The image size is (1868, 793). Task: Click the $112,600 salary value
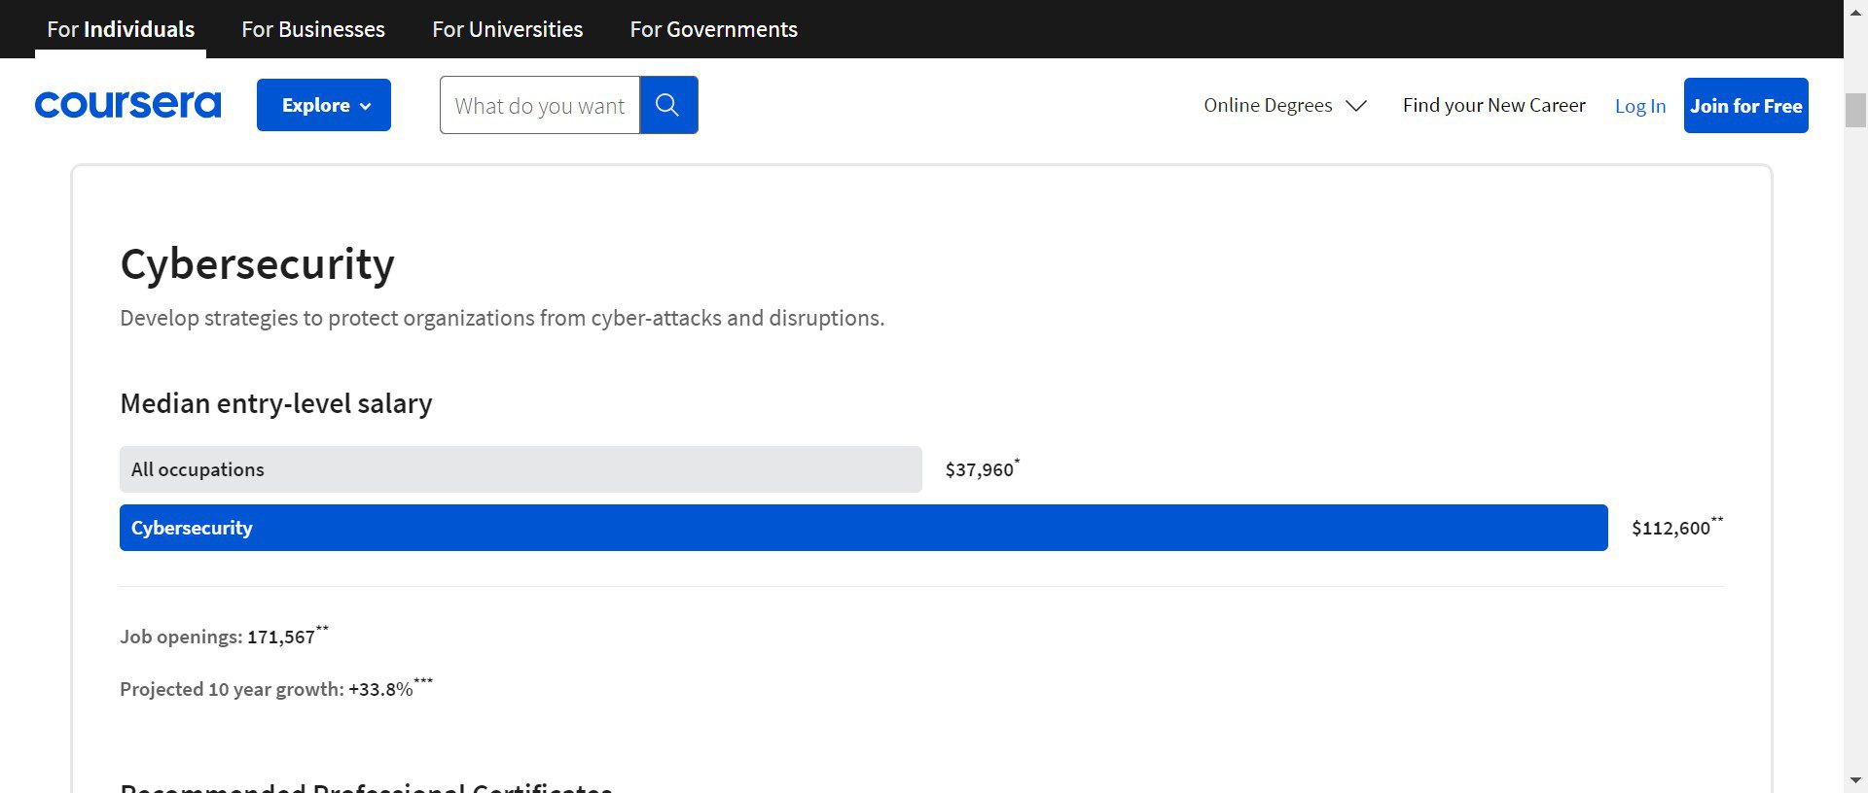click(1670, 528)
